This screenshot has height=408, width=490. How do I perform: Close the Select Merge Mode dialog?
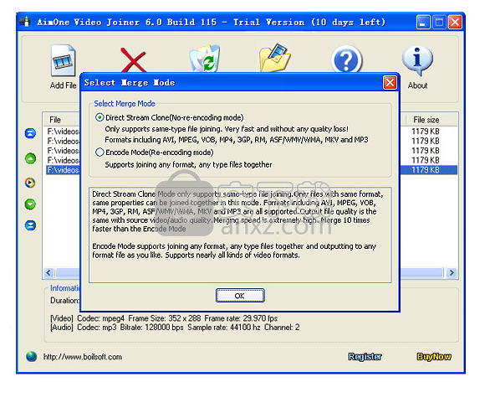pyautogui.click(x=390, y=83)
